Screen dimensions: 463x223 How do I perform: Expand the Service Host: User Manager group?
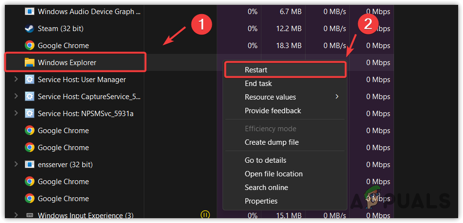pos(16,80)
